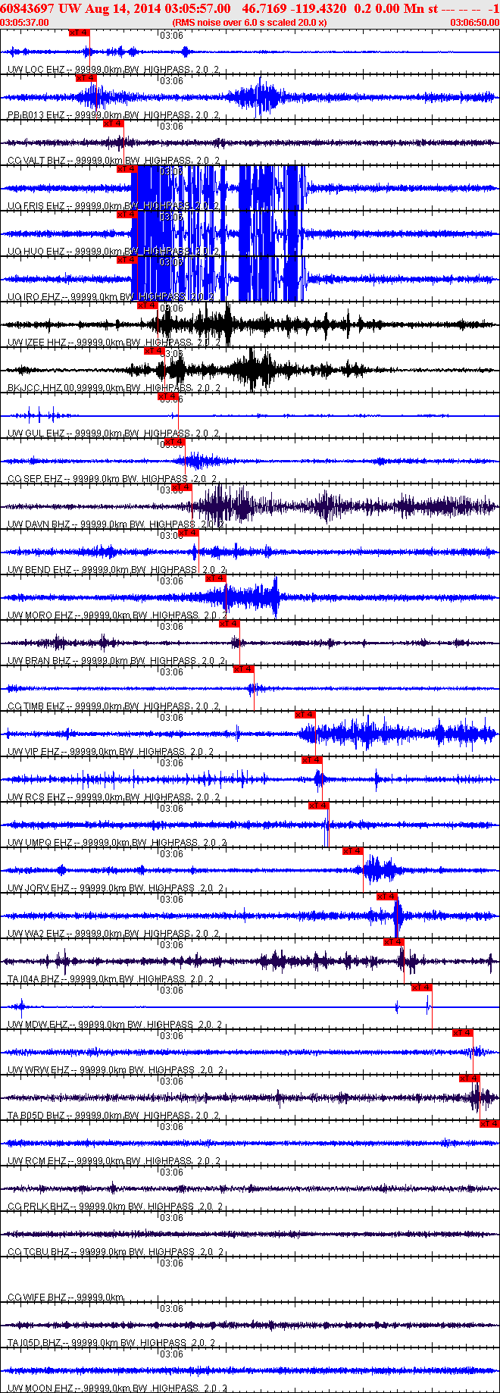Click the event ID 60843697 in header

pos(27,8)
